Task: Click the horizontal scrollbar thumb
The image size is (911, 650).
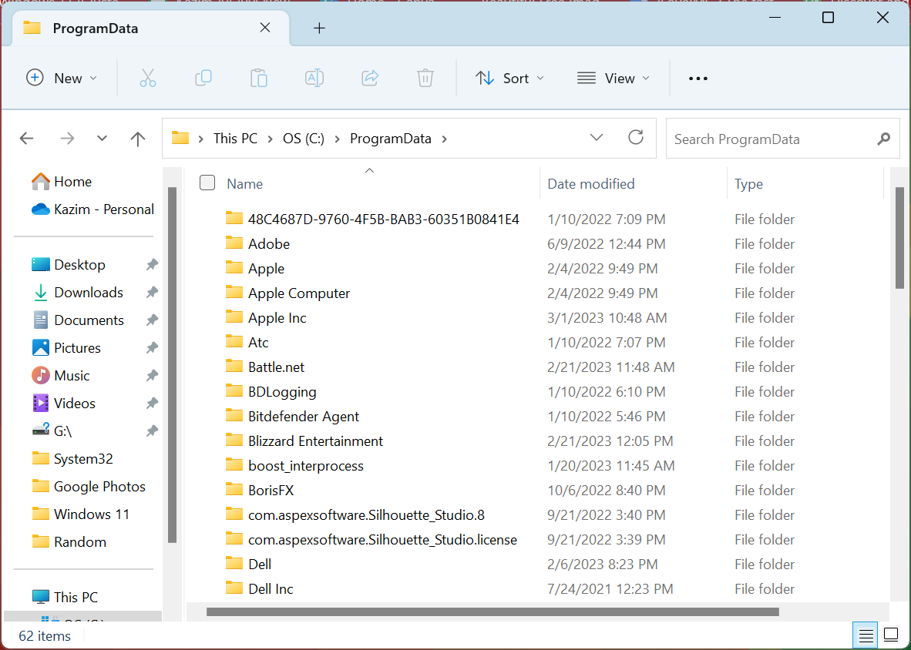Action: click(492, 611)
